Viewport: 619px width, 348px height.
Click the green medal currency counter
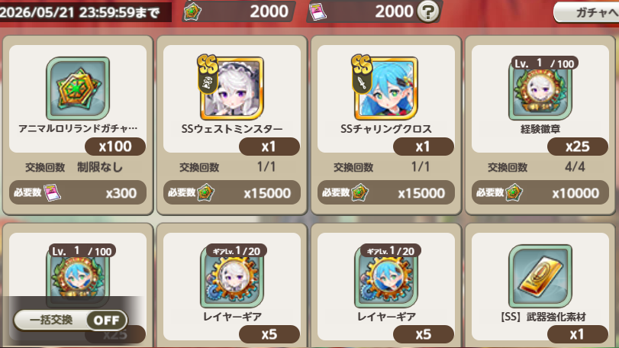[x=238, y=11]
